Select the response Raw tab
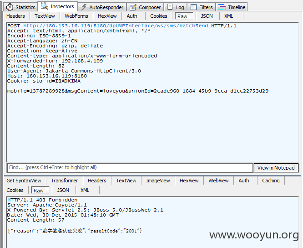 pos(40,191)
